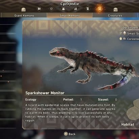Click the L2 shoulder button icon

pyautogui.click(x=23, y=9)
